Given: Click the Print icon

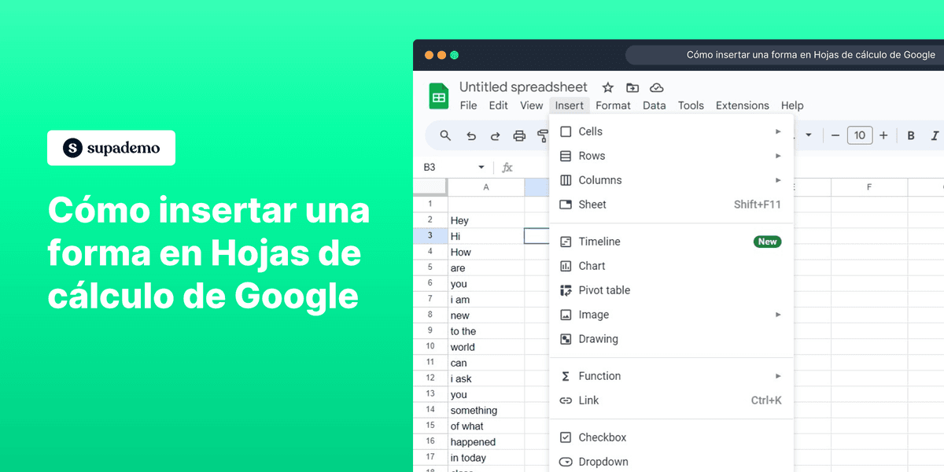Looking at the screenshot, I should [519, 135].
